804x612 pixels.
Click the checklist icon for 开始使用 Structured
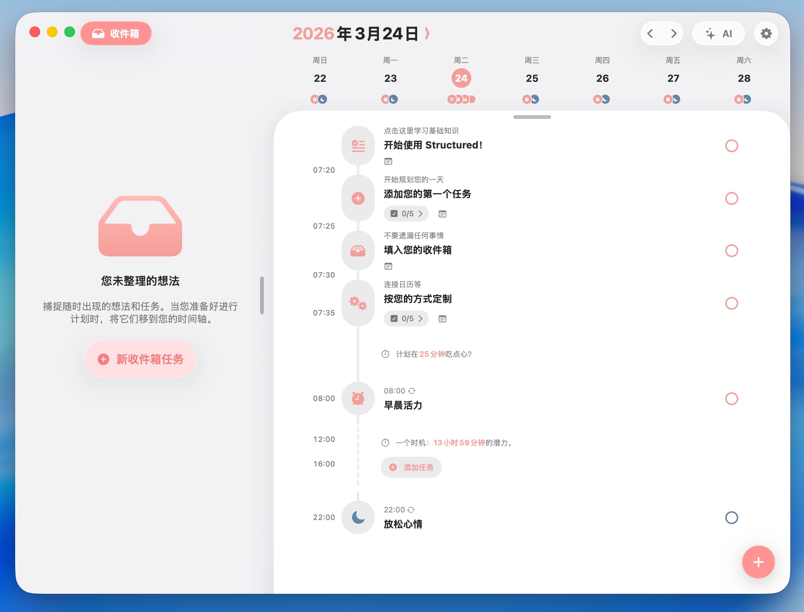(x=358, y=145)
